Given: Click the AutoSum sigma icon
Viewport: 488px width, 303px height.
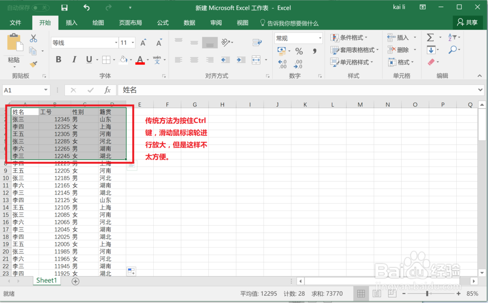Looking at the screenshot, I should pyautogui.click(x=430, y=38).
